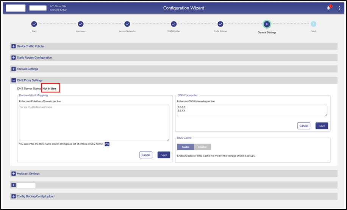Cancel the DNS Forwarder changes

tap(304, 126)
